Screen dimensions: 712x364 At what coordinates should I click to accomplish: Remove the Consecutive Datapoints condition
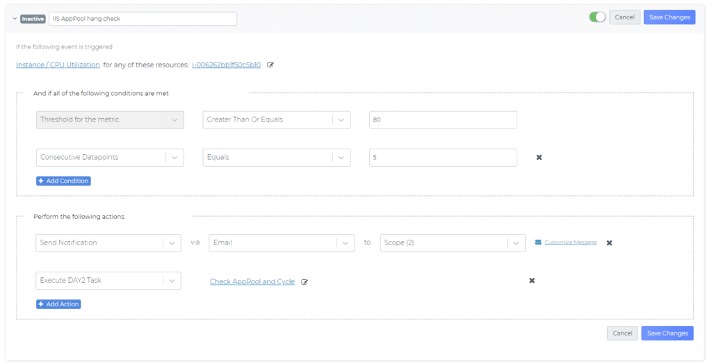click(539, 157)
